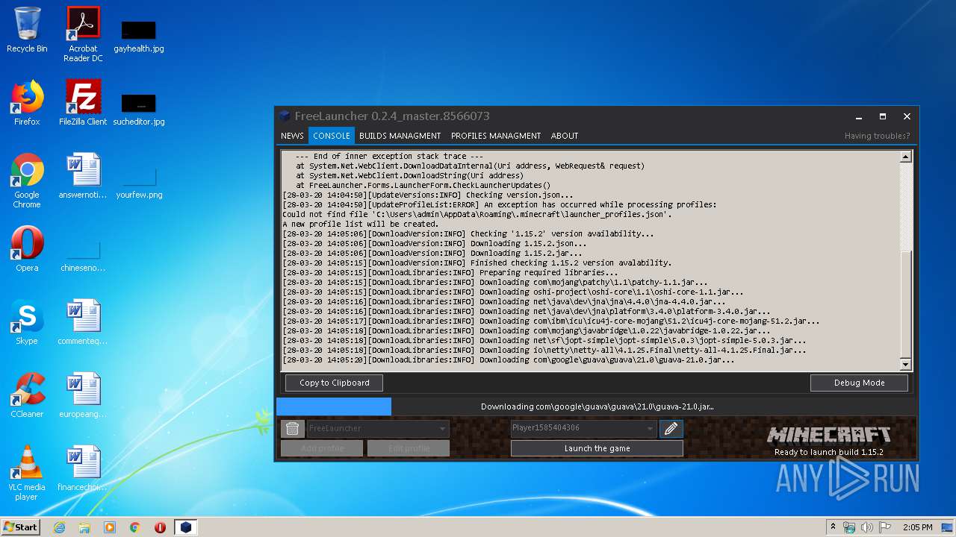Launch CCleaner desktop shortcut

point(27,395)
